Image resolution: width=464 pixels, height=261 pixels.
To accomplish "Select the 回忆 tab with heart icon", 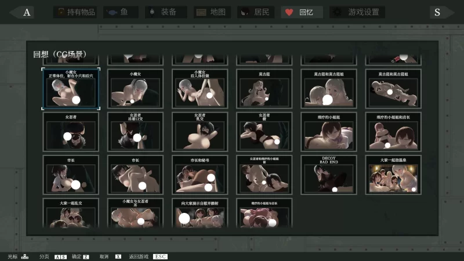I will pos(302,12).
